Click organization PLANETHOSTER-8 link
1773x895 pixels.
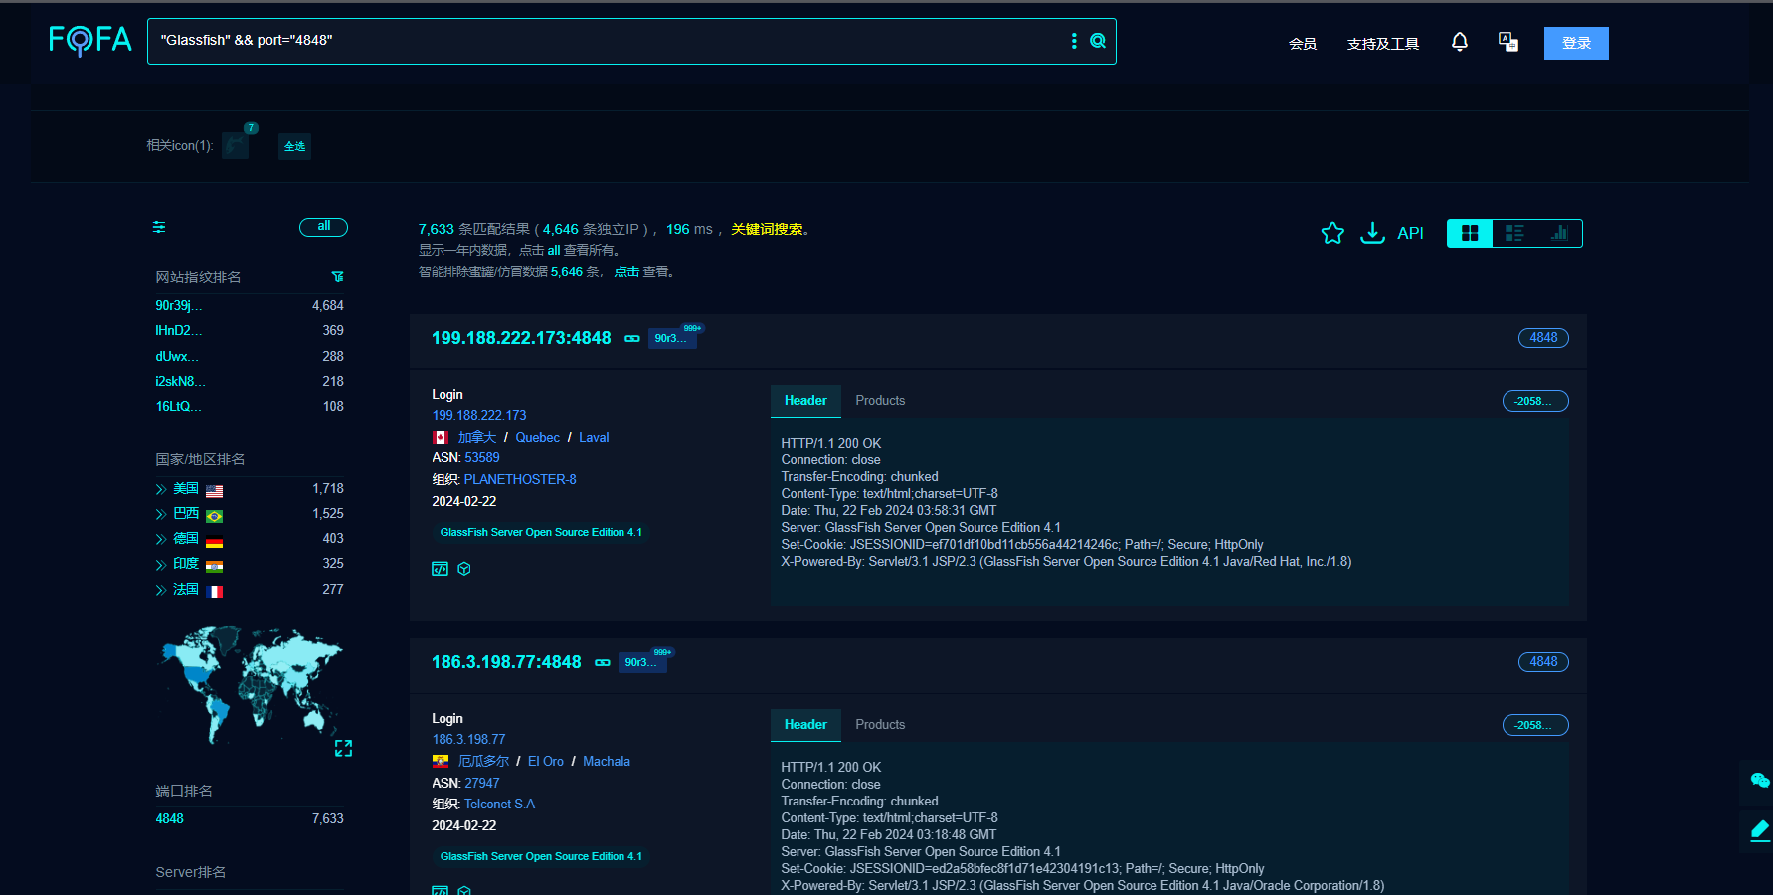(520, 480)
